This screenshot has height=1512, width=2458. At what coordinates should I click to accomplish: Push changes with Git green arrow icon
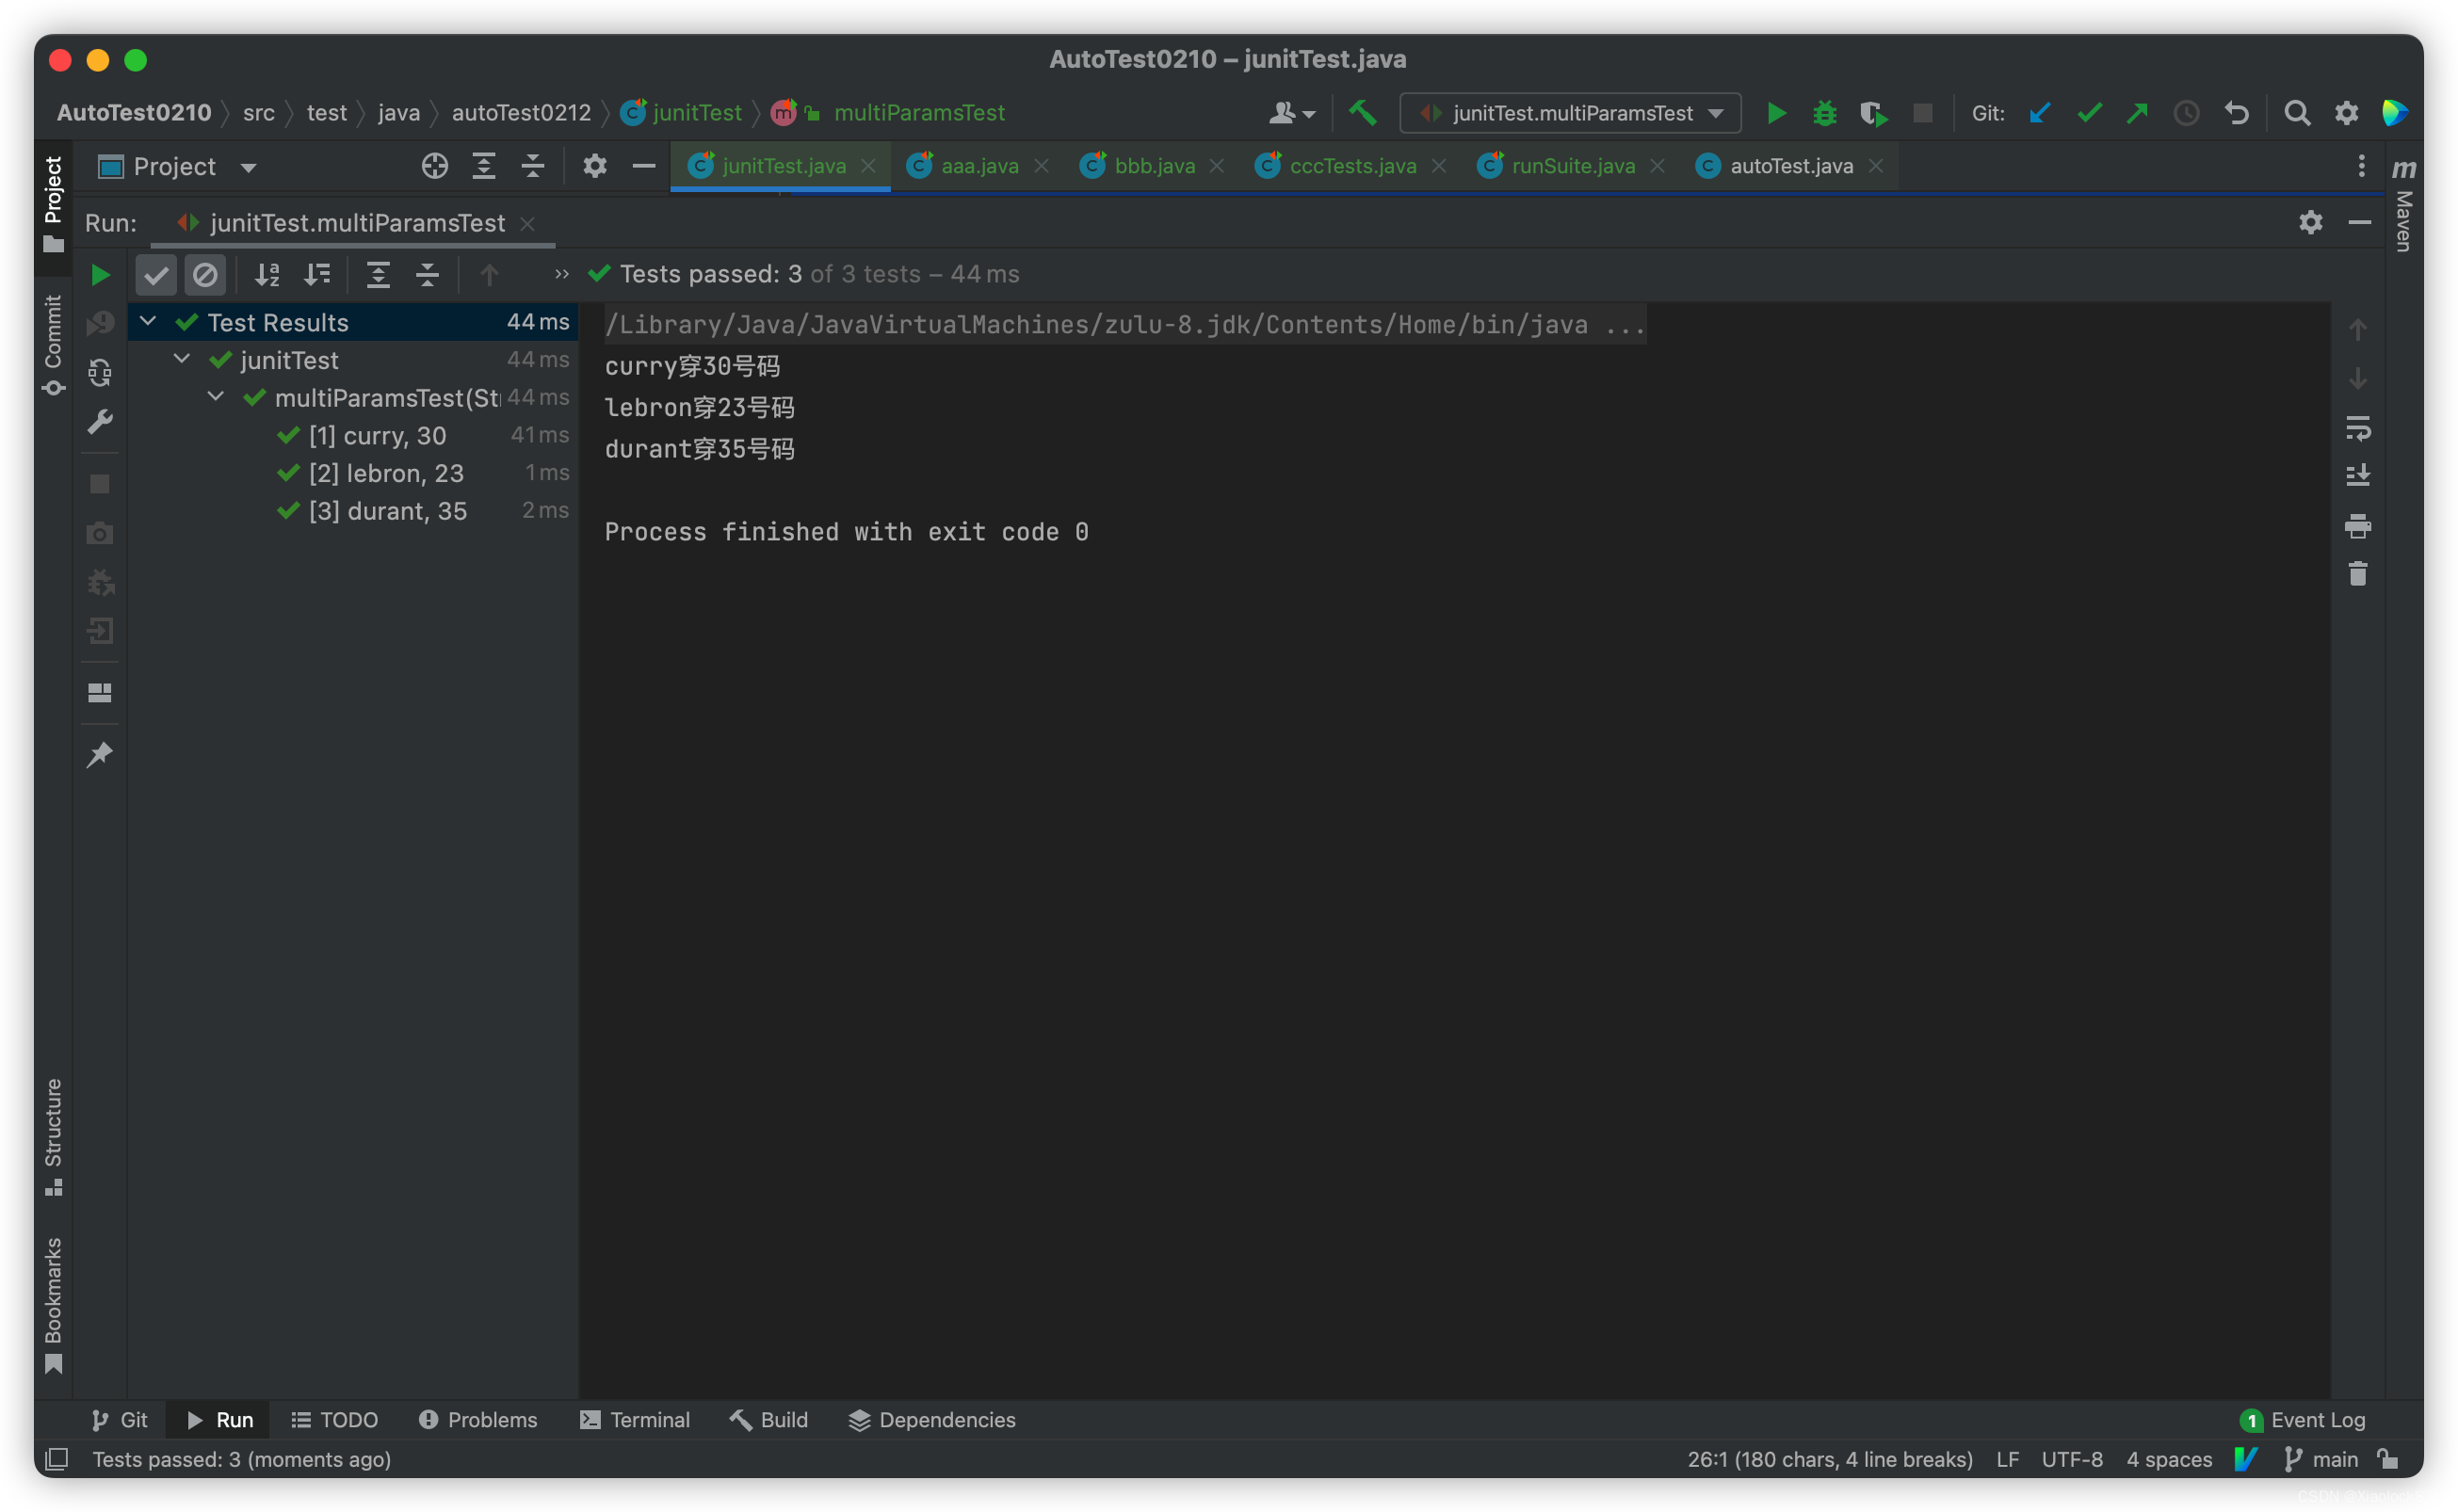tap(2137, 113)
